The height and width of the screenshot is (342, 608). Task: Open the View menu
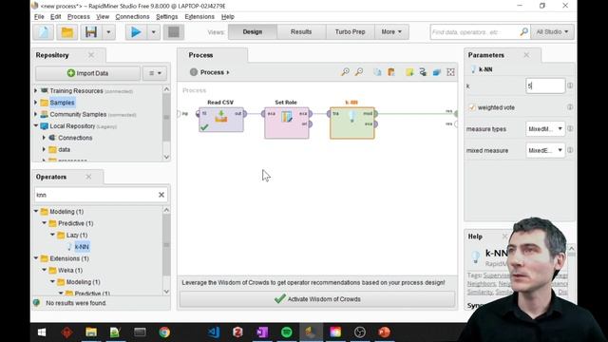103,17
